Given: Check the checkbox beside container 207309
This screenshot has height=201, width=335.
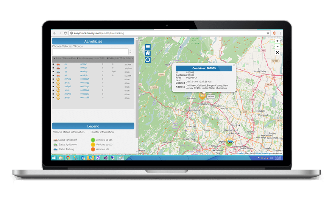Looking at the screenshot, I should click(53, 79).
